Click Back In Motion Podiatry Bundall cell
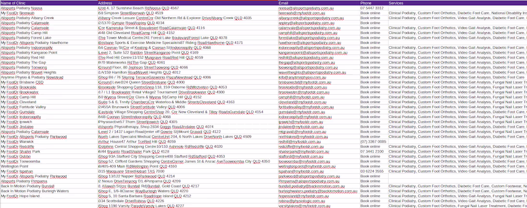This screenshot has width=527, height=208. (x=49, y=186)
